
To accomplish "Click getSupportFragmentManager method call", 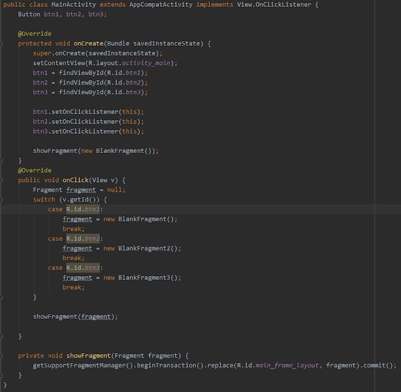I will [73, 365].
